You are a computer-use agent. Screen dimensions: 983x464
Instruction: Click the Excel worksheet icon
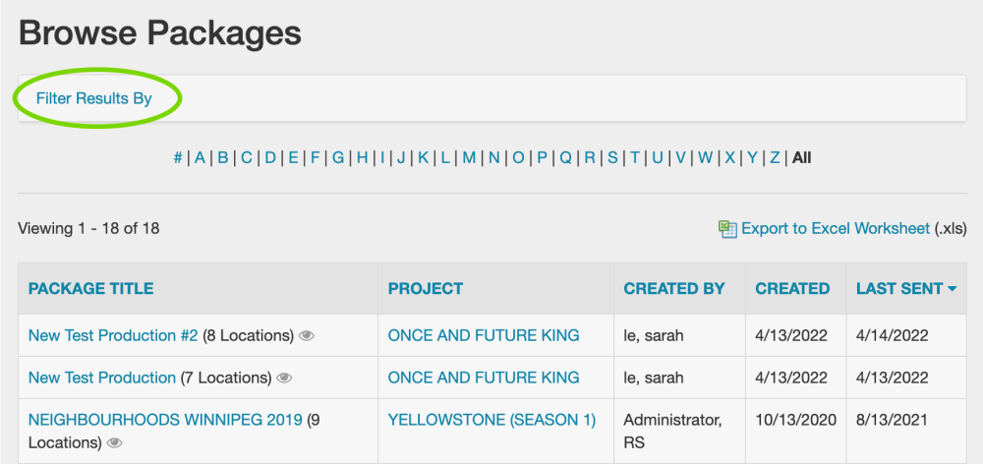pyautogui.click(x=727, y=229)
